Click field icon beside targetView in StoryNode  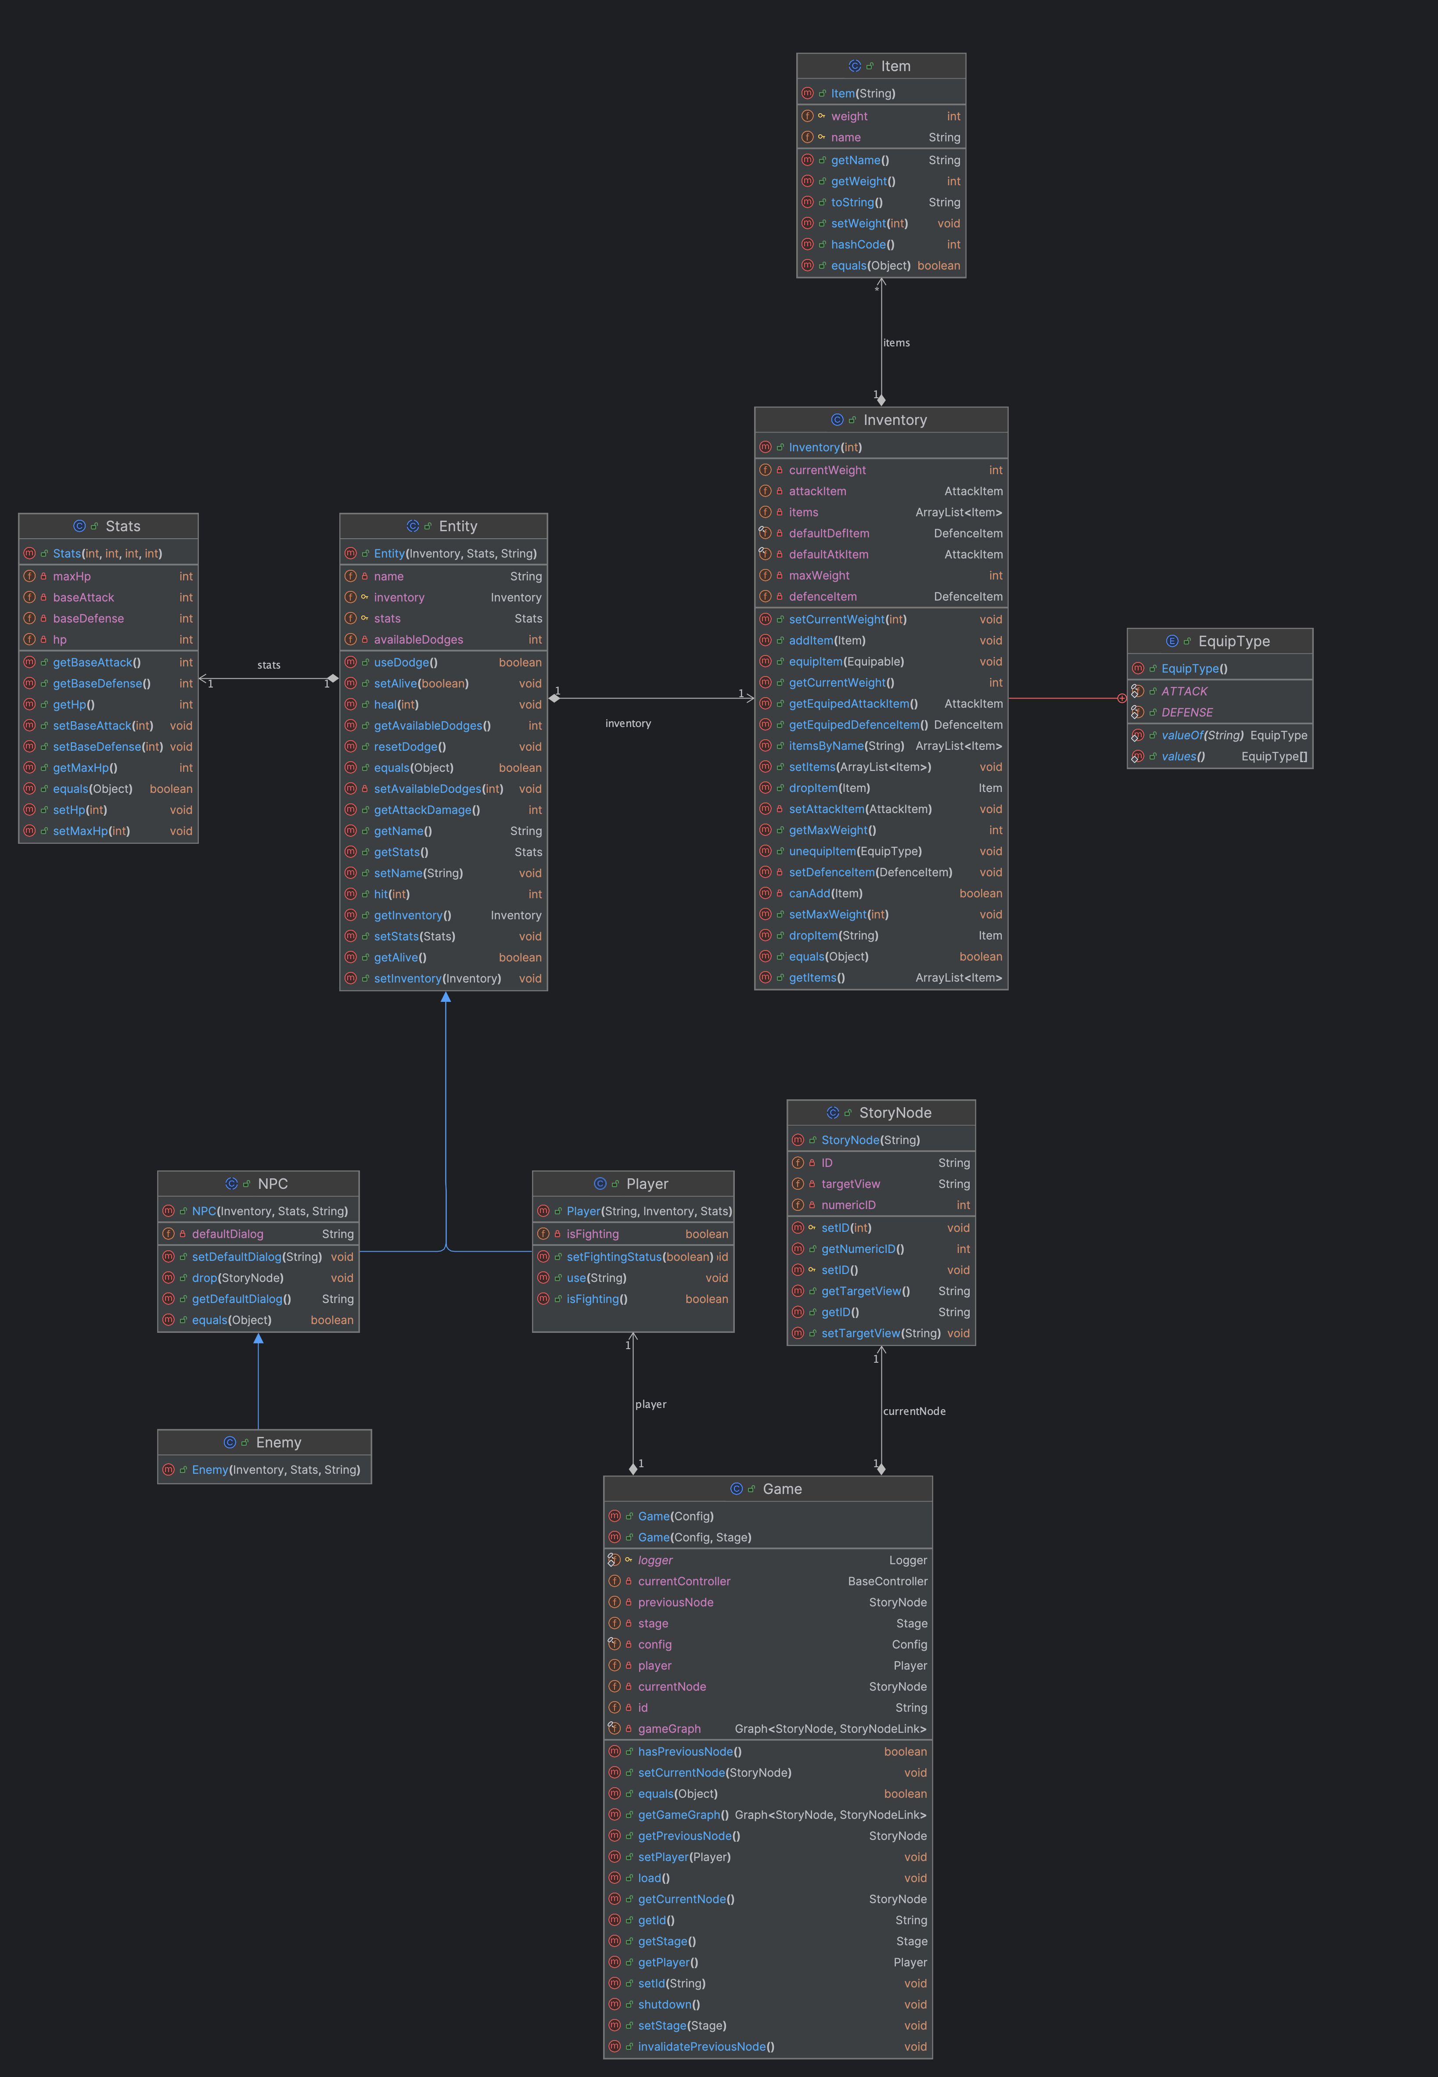(x=798, y=1183)
